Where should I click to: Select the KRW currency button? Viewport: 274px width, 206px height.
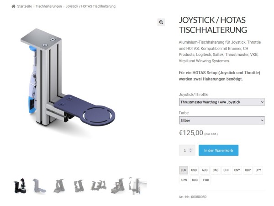[184, 180]
